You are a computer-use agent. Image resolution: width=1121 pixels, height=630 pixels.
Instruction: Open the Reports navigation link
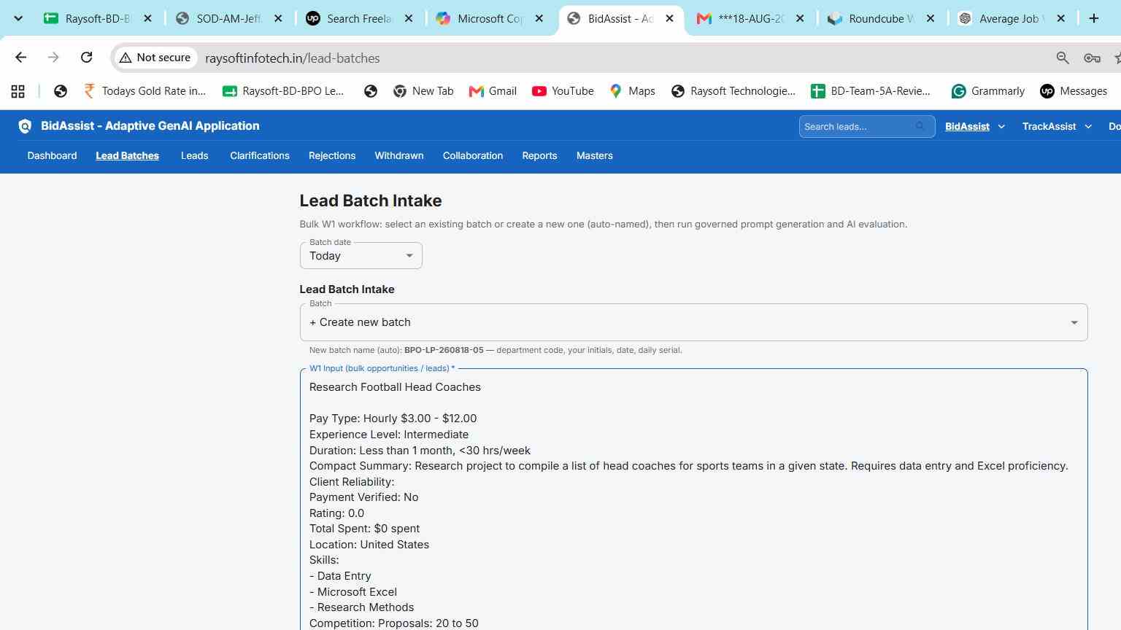point(539,155)
